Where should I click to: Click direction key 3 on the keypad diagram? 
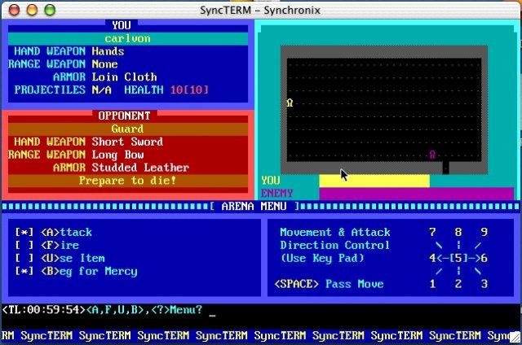pyautogui.click(x=484, y=284)
